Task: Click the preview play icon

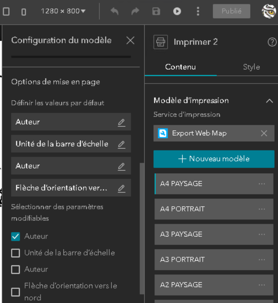Action: tap(177, 11)
